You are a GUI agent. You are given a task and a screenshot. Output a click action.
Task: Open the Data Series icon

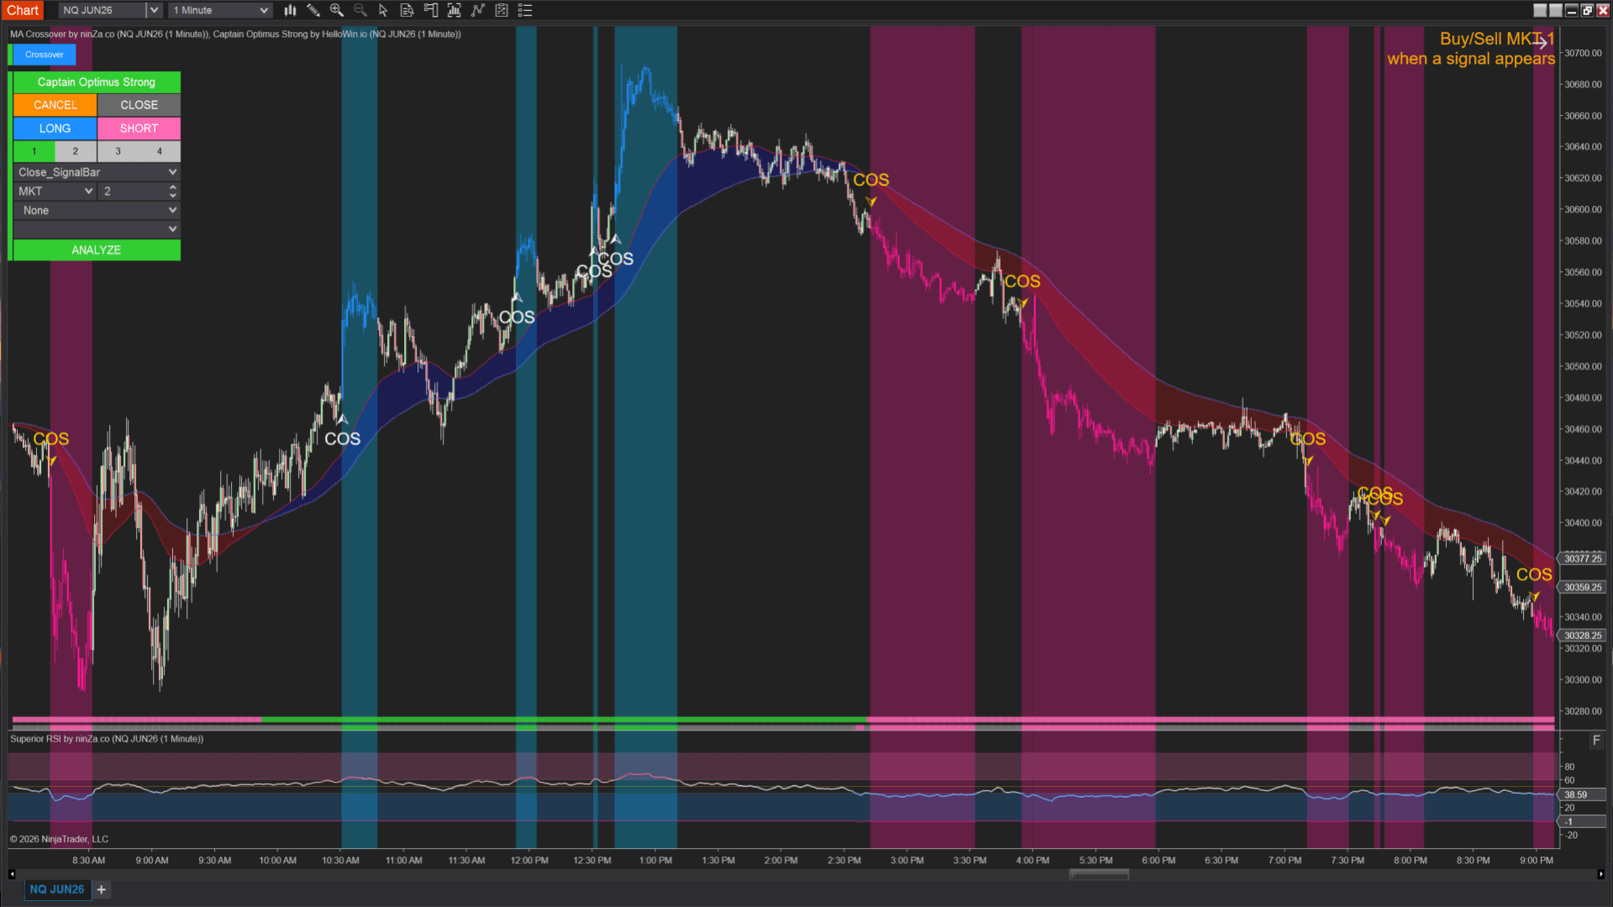coord(407,10)
